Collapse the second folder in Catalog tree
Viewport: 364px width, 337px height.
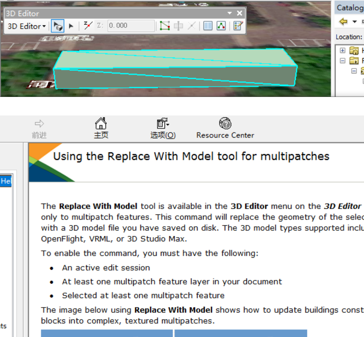tap(343, 60)
